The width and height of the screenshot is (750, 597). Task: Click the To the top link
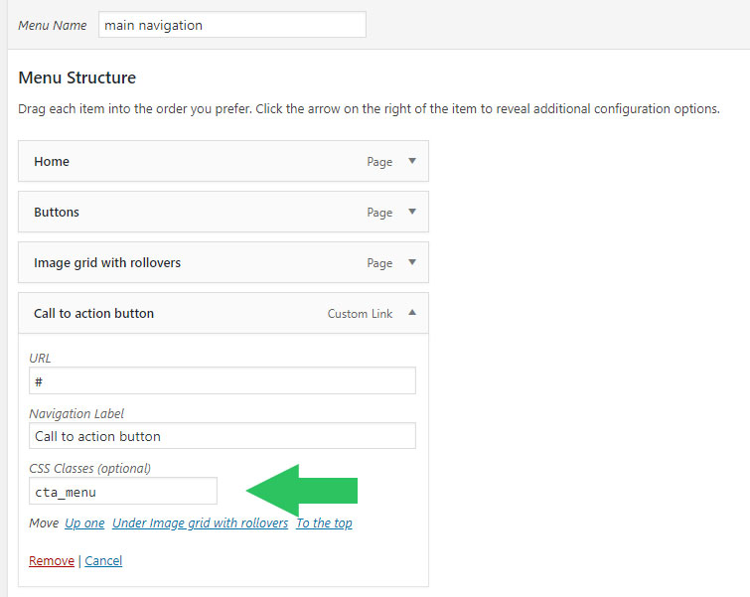click(x=324, y=523)
